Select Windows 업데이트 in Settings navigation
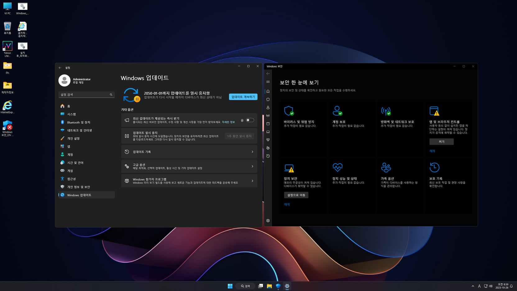517x291 pixels. point(86,195)
